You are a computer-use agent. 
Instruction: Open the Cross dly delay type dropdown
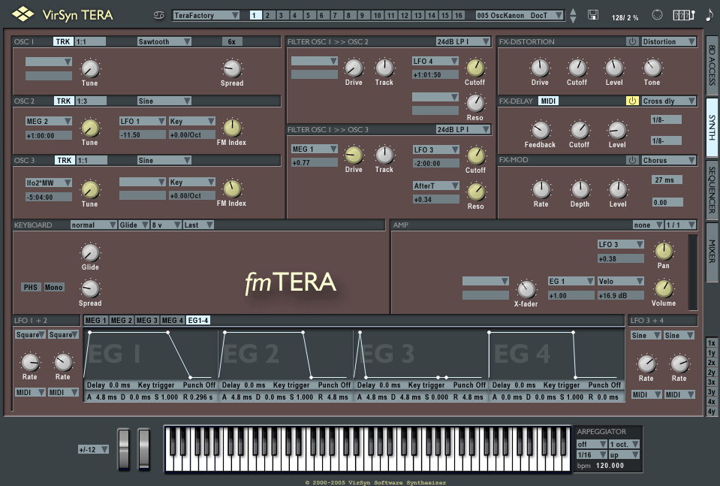[x=668, y=101]
